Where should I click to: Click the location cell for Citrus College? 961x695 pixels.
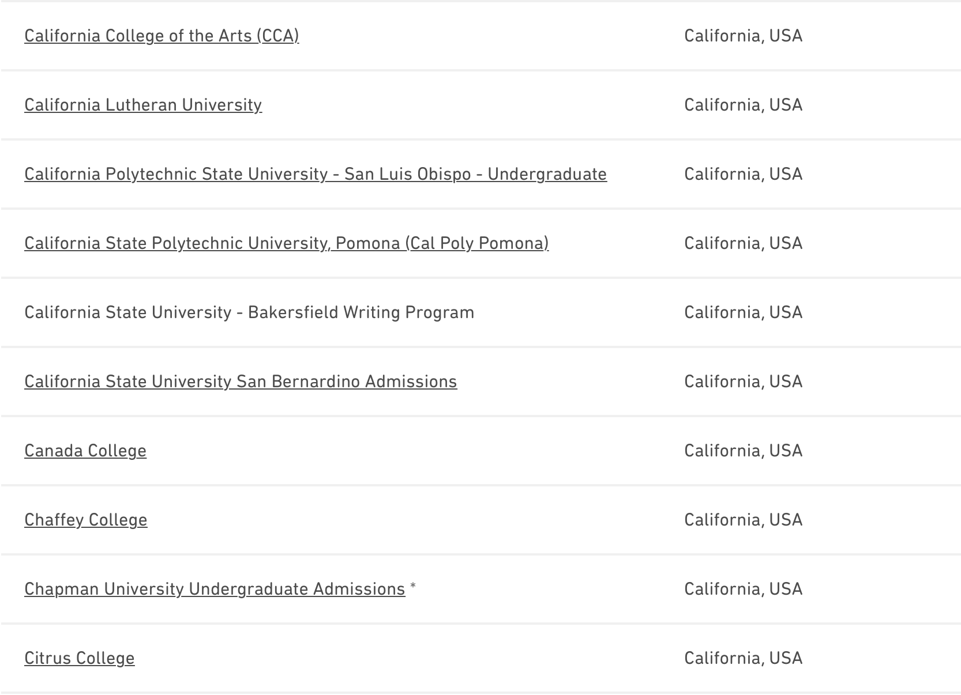(743, 658)
